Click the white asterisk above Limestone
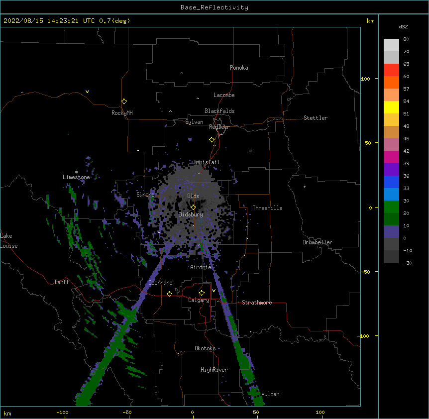The image size is (429, 419). [x=76, y=172]
